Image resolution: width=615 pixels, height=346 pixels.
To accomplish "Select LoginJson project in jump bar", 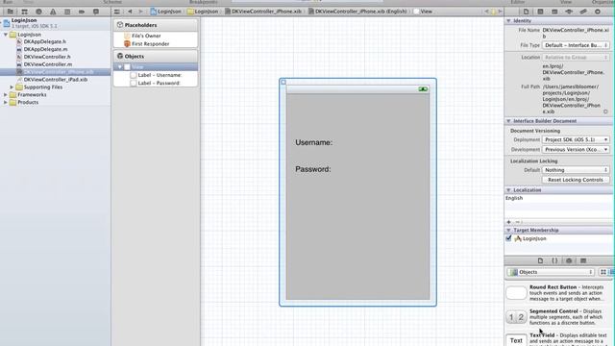I will point(166,12).
